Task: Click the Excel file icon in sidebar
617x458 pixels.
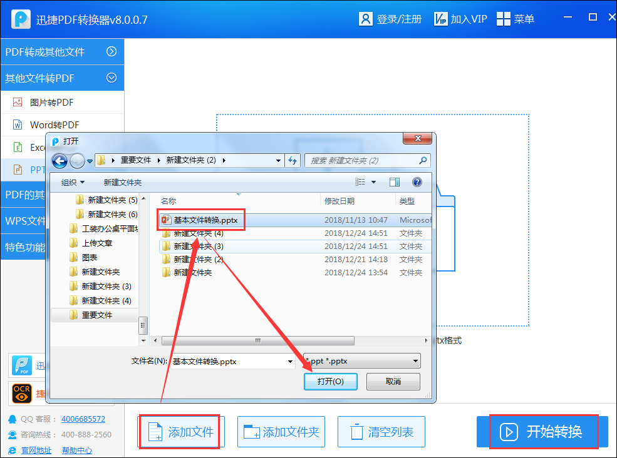Action: click(x=18, y=147)
